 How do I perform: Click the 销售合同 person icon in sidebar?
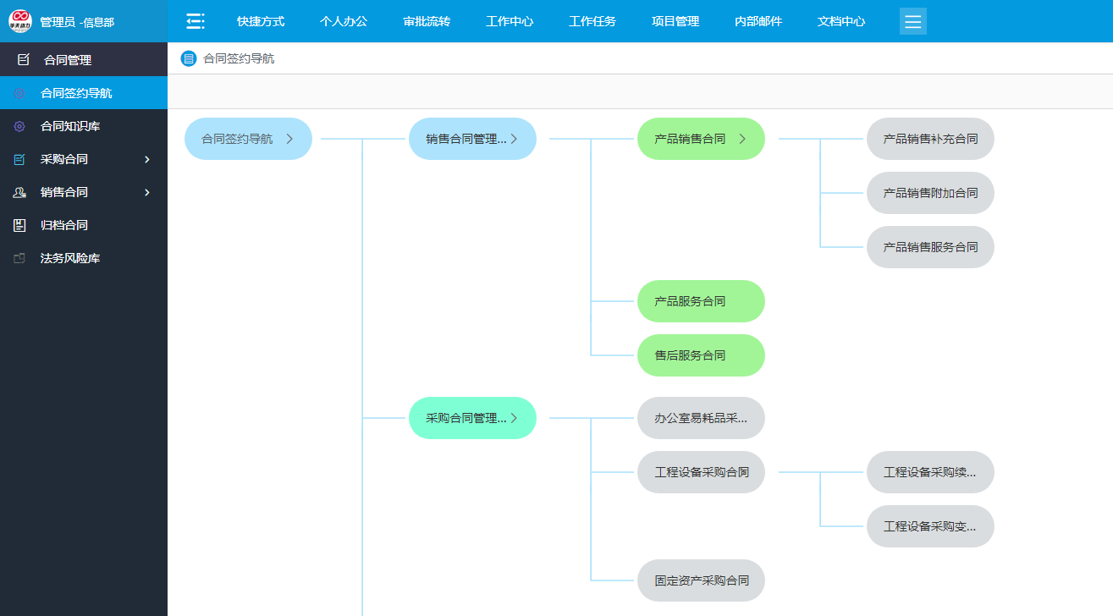coord(19,192)
